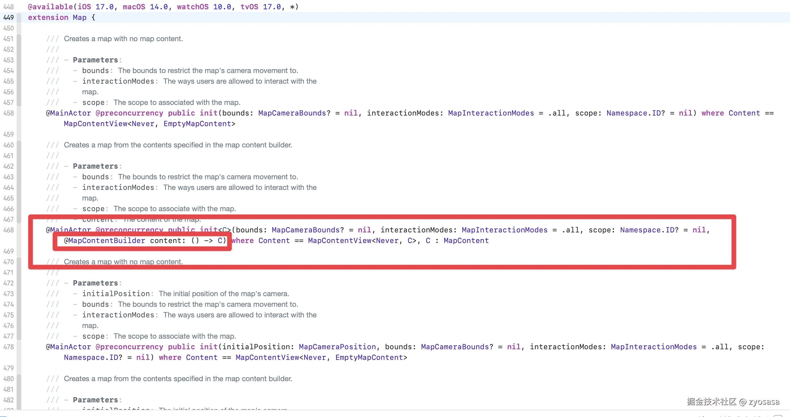Click line number 460 in the gutter
The width and height of the screenshot is (790, 417).
point(9,145)
